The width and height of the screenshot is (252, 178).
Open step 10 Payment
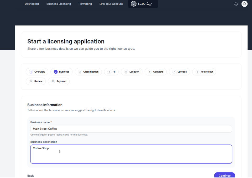[59, 81]
